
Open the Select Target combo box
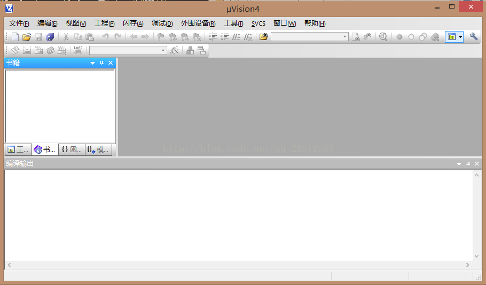(x=128, y=51)
